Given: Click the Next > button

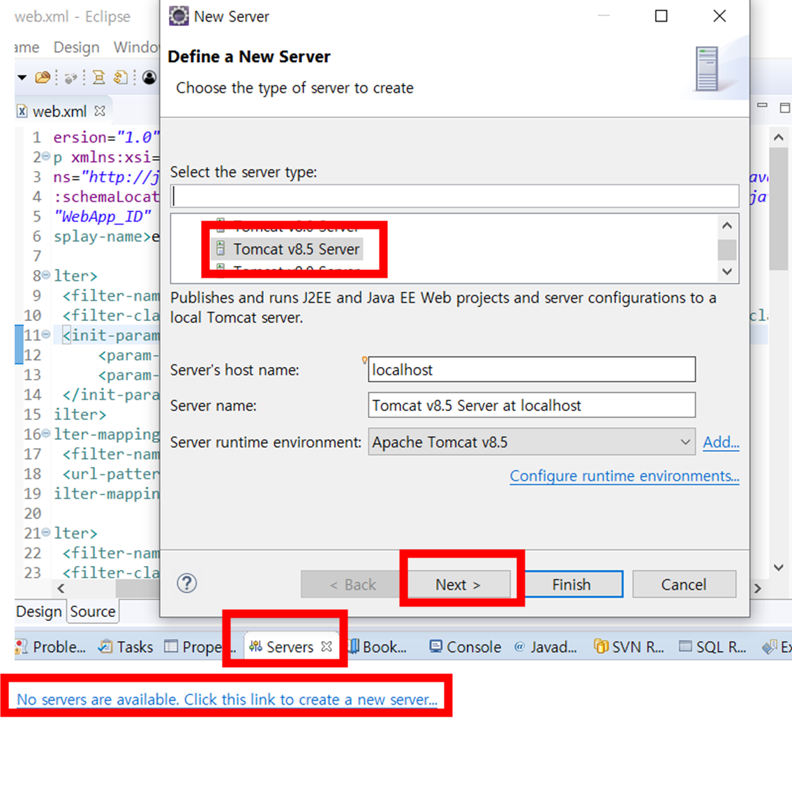Looking at the screenshot, I should (458, 585).
